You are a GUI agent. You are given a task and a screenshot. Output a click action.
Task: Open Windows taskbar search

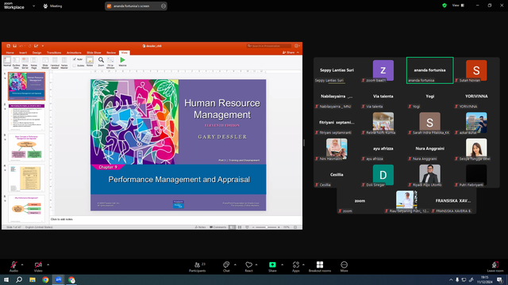[19, 279]
